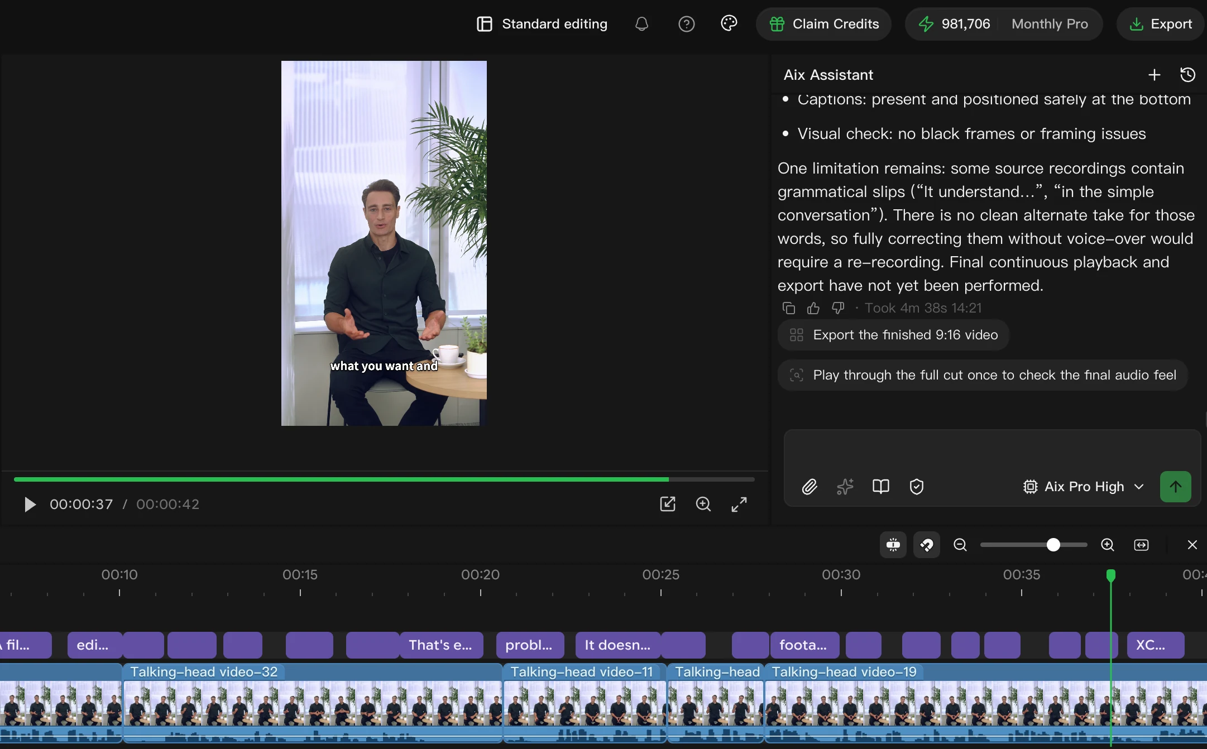1207x749 pixels.
Task: Select the 'That's e...' caption clip
Action: 441,645
